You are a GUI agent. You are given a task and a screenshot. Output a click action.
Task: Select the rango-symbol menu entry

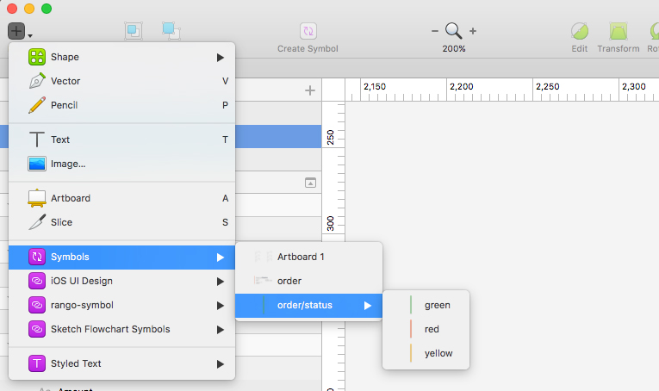click(81, 305)
